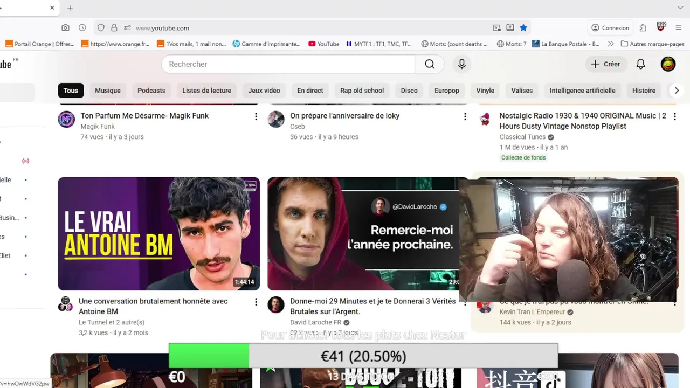Open the Portail Orange bookmark
Screen dimensions: 690x388
tap(40, 44)
